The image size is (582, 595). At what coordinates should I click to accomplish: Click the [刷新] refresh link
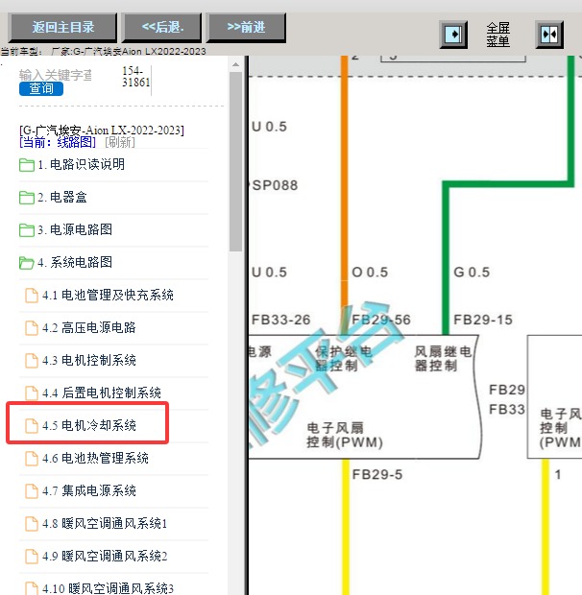tap(120, 142)
